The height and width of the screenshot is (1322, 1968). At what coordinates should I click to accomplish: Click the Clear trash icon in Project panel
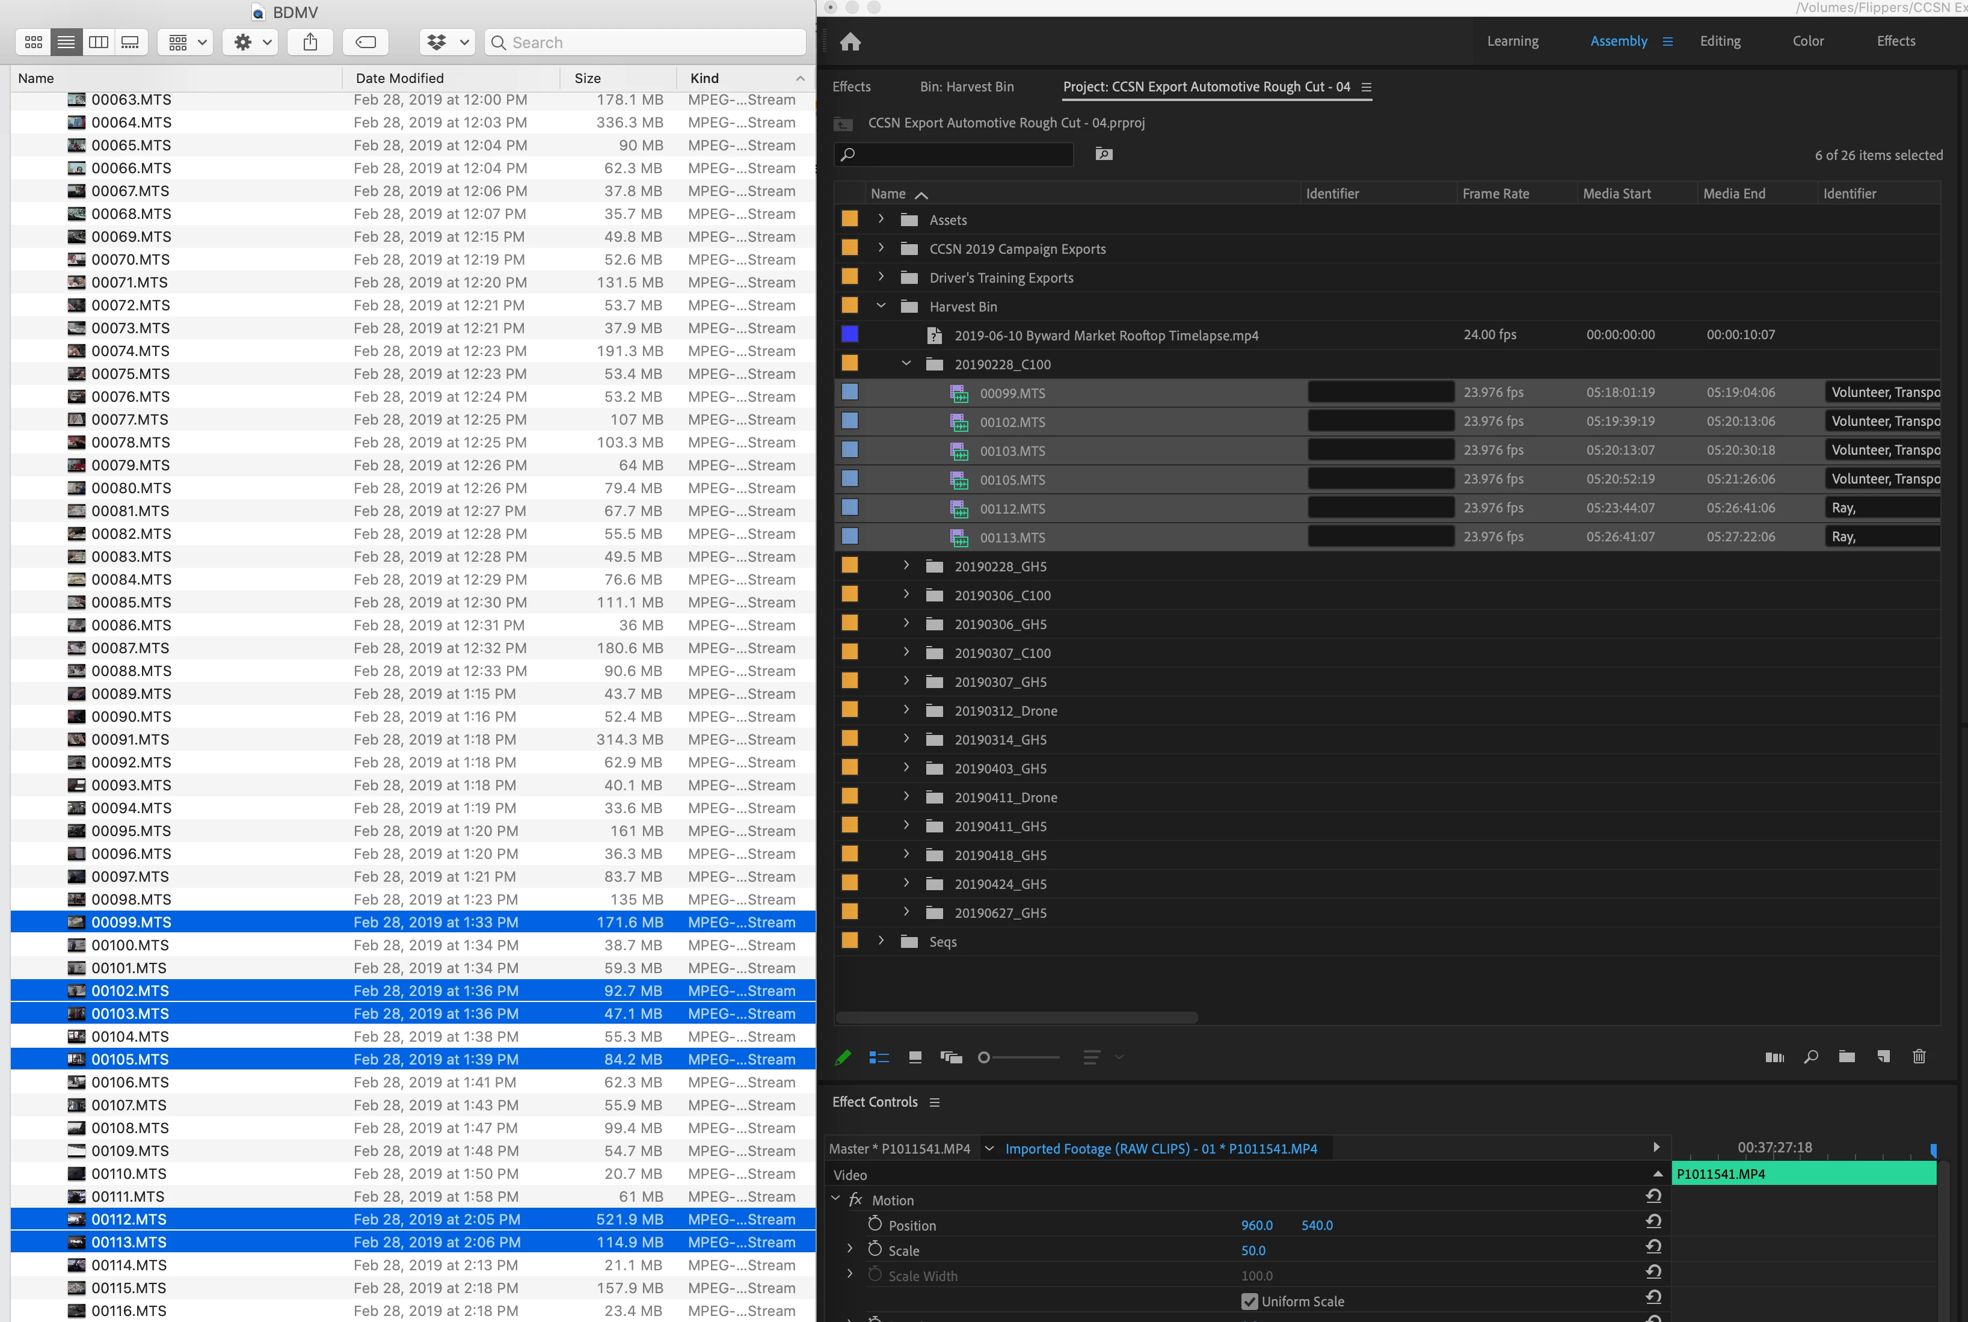click(1919, 1057)
